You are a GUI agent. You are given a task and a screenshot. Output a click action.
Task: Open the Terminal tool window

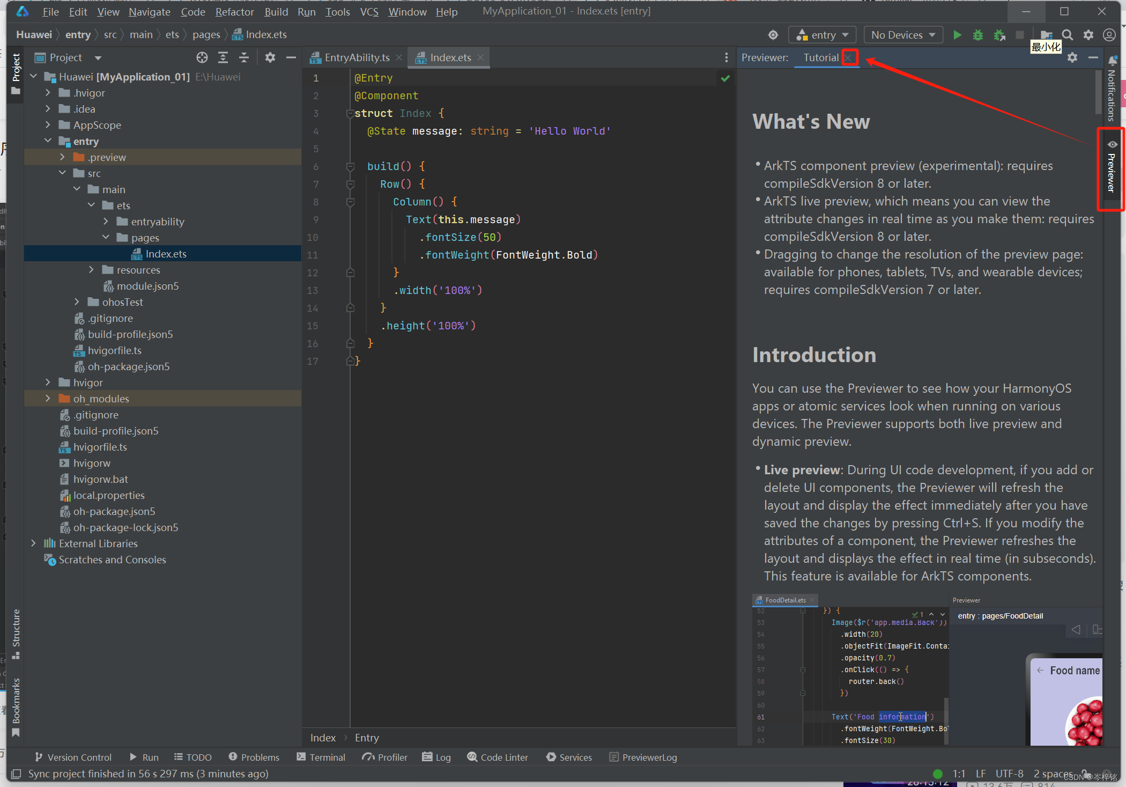point(321,757)
